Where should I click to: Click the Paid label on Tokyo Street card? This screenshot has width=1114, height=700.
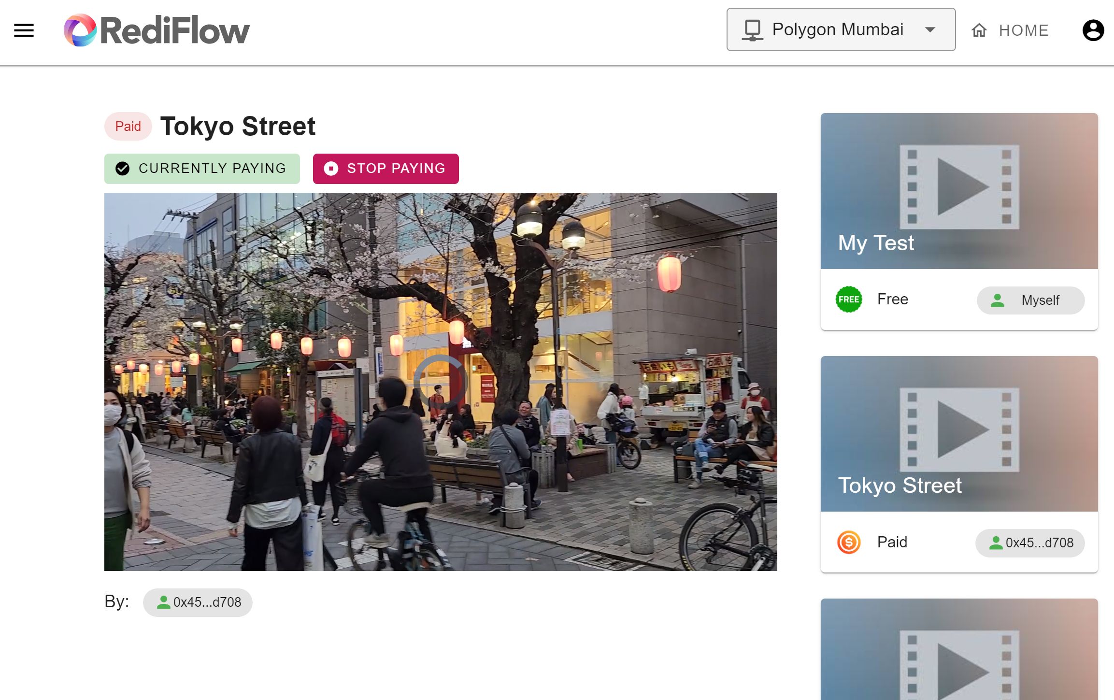(x=892, y=542)
